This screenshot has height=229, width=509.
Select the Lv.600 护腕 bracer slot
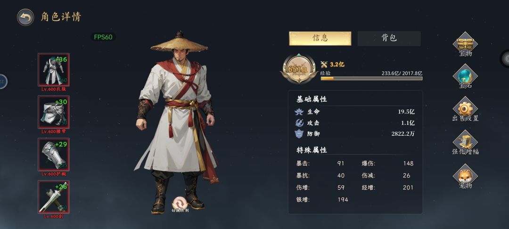point(54,155)
